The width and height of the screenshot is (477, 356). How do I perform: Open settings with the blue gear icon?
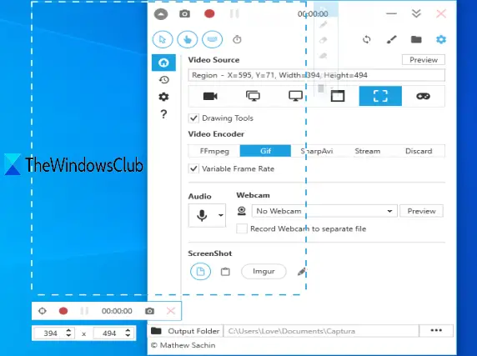[x=441, y=39]
